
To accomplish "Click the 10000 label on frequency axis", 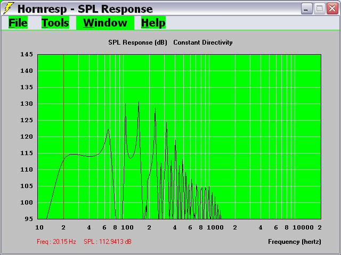I will coord(303,227).
